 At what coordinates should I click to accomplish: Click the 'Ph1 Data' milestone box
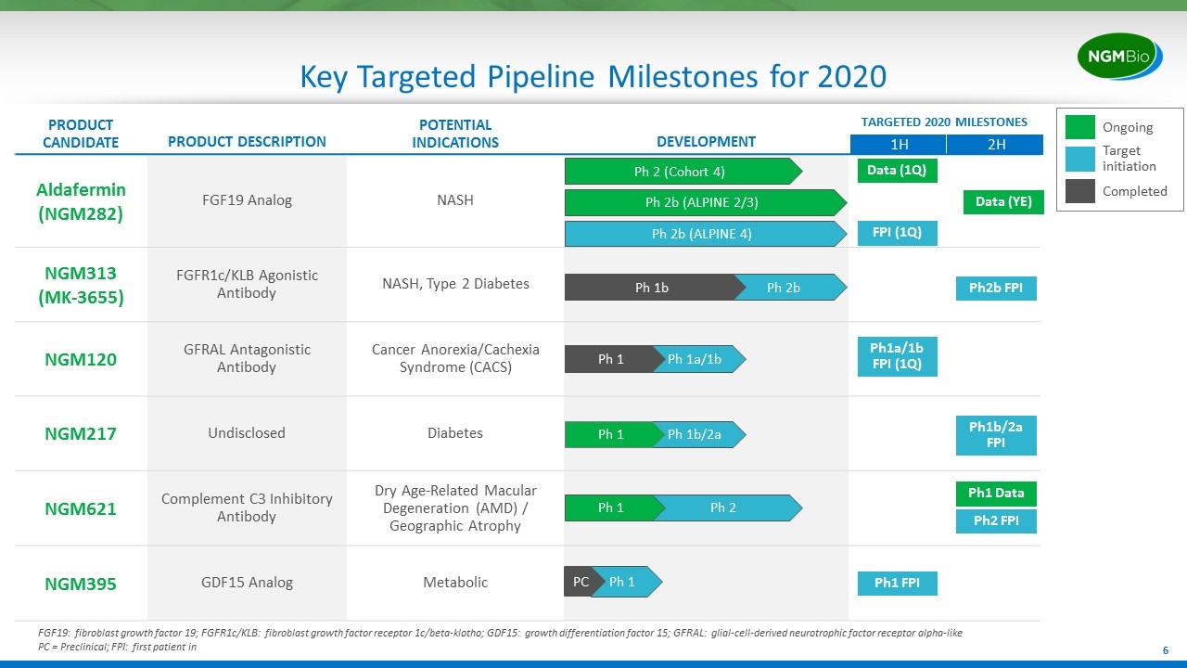click(996, 494)
